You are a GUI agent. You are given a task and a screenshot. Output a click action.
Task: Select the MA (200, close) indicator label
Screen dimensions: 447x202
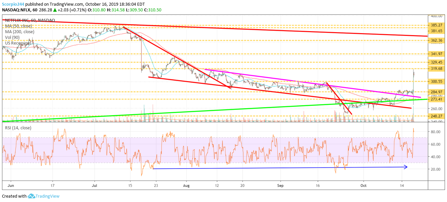click(x=20, y=32)
